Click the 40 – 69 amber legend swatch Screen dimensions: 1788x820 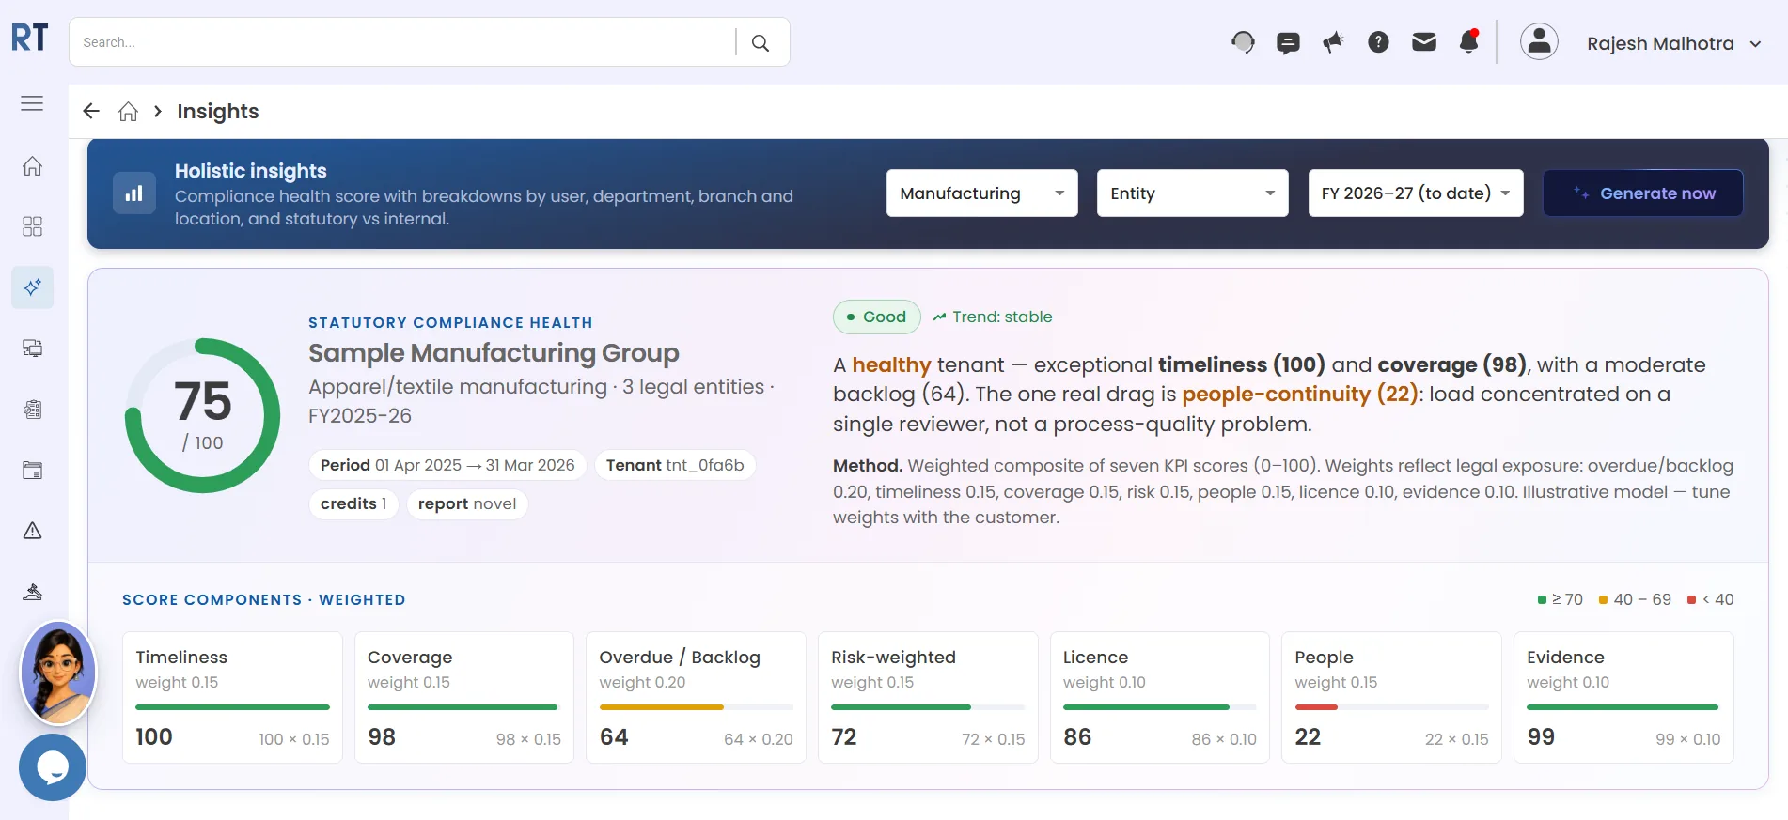[x=1604, y=600]
